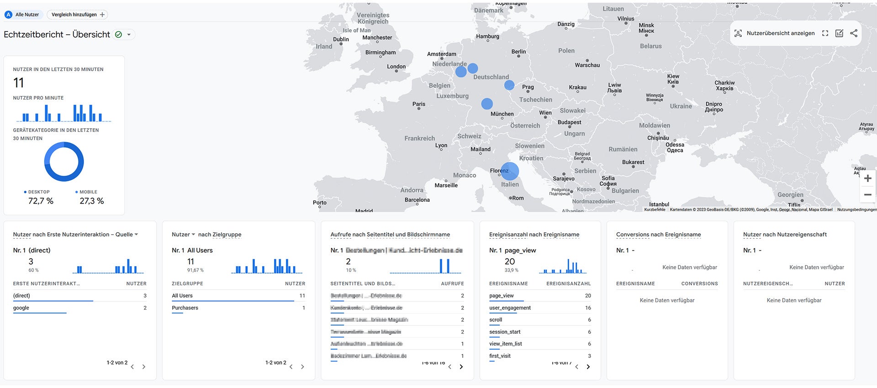Viewport: 877px width, 388px height.
Task: Click Alle Nutzer chip
Action: pyautogui.click(x=23, y=15)
